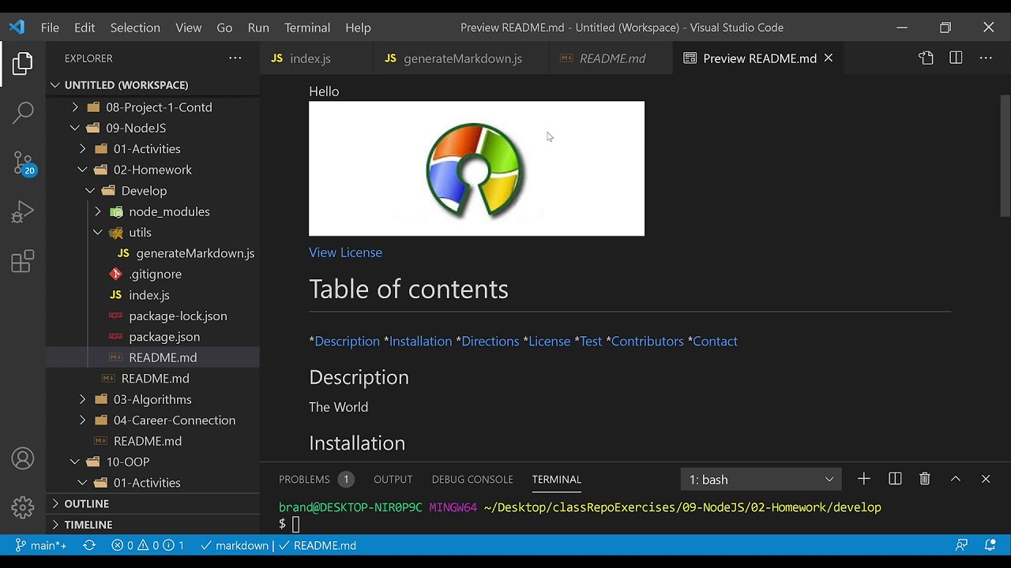This screenshot has height=568, width=1011.
Task: Open the errors and warnings status indicator
Action: (x=148, y=545)
